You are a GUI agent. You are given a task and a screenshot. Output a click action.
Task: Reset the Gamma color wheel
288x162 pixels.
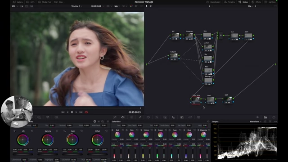57,131
